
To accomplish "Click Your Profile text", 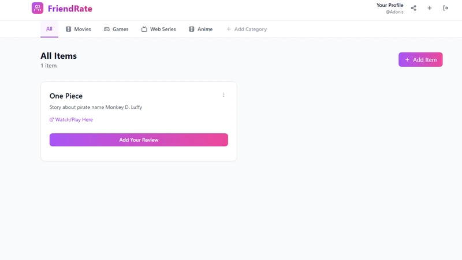I will [x=390, y=5].
